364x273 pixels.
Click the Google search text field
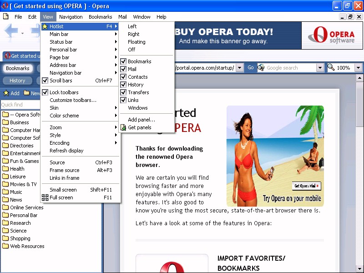(291, 68)
